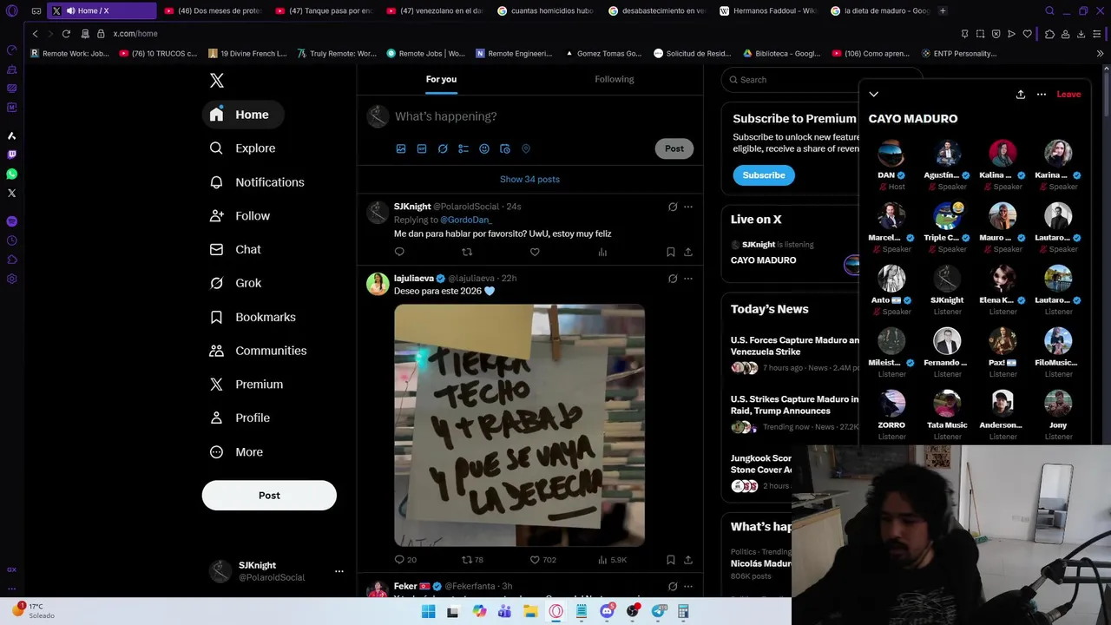This screenshot has height=625, width=1111.
Task: Click the large white Post button
Action: [269, 496]
